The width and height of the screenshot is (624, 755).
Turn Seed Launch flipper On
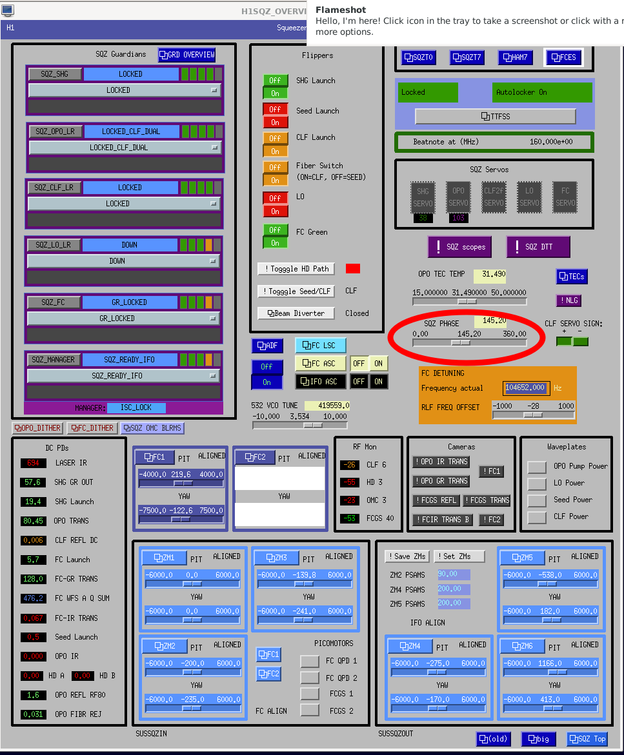(275, 123)
